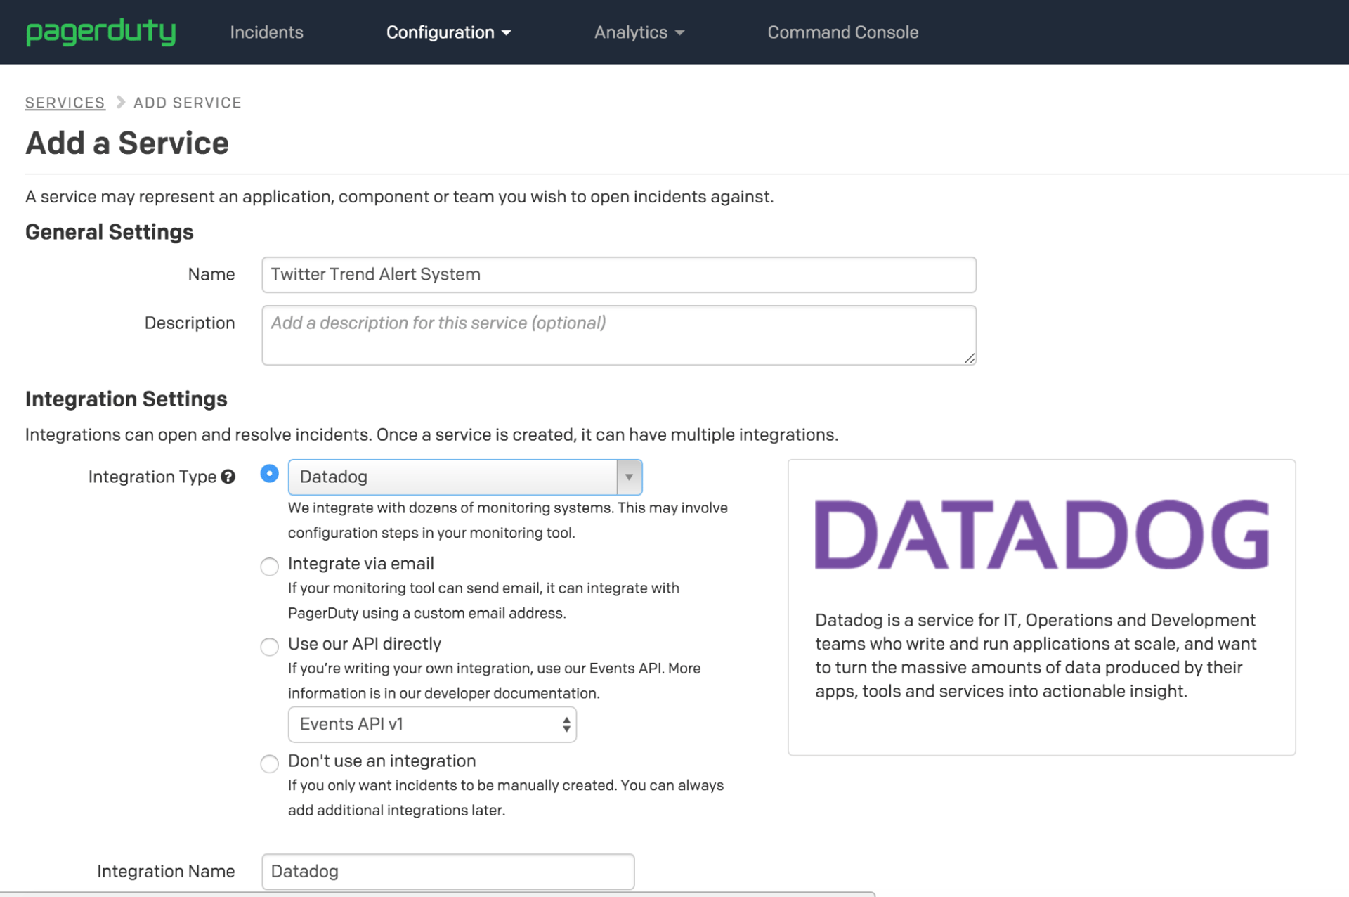
Task: Click the PagerDuty logo
Action: (100, 32)
